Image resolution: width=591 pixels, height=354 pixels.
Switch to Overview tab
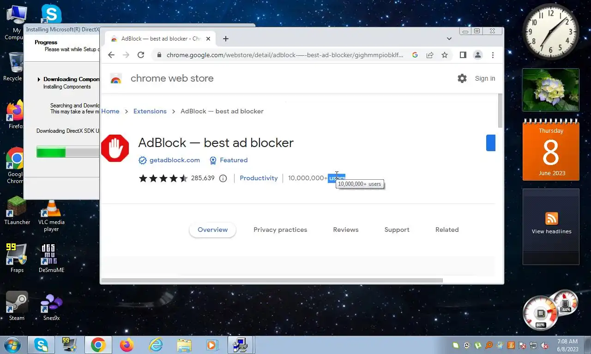click(x=212, y=230)
